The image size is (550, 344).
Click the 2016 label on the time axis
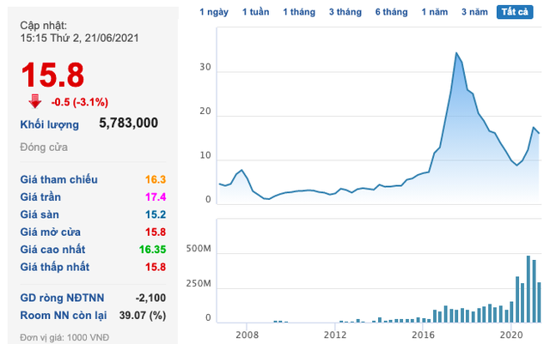pos(423,335)
